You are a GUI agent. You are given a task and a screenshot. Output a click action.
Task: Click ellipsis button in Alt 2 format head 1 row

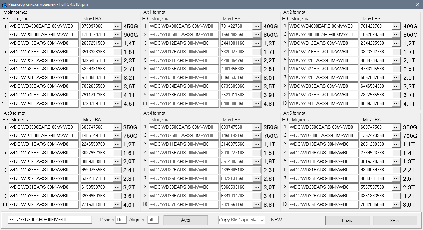396,26
